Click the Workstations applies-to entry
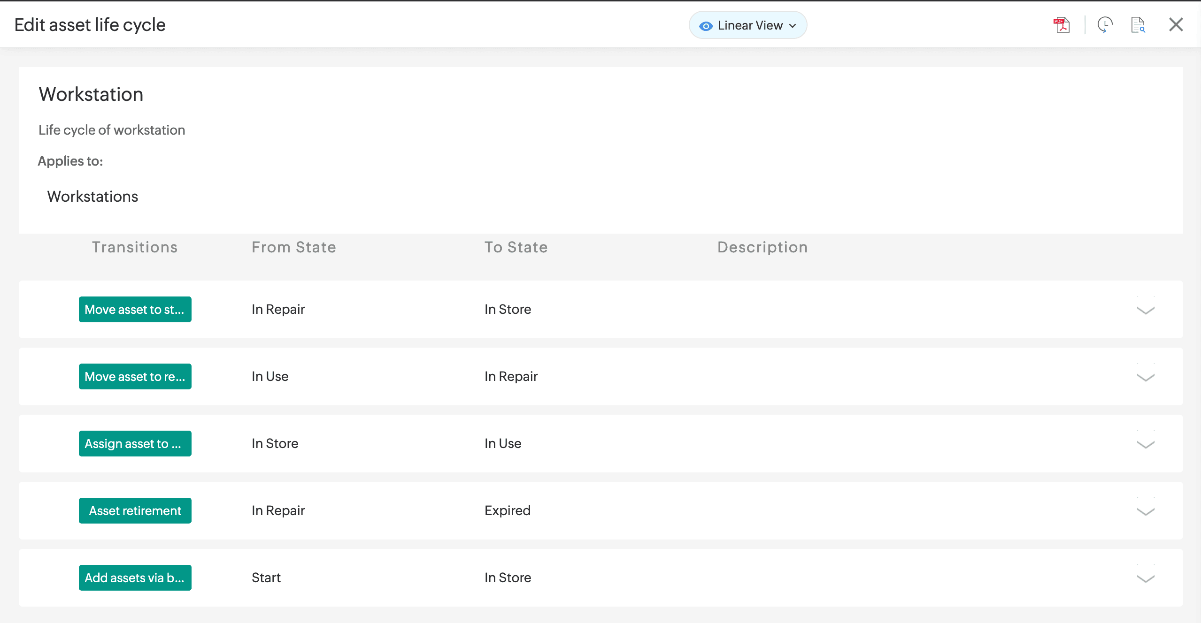Image resolution: width=1201 pixels, height=623 pixels. (92, 196)
